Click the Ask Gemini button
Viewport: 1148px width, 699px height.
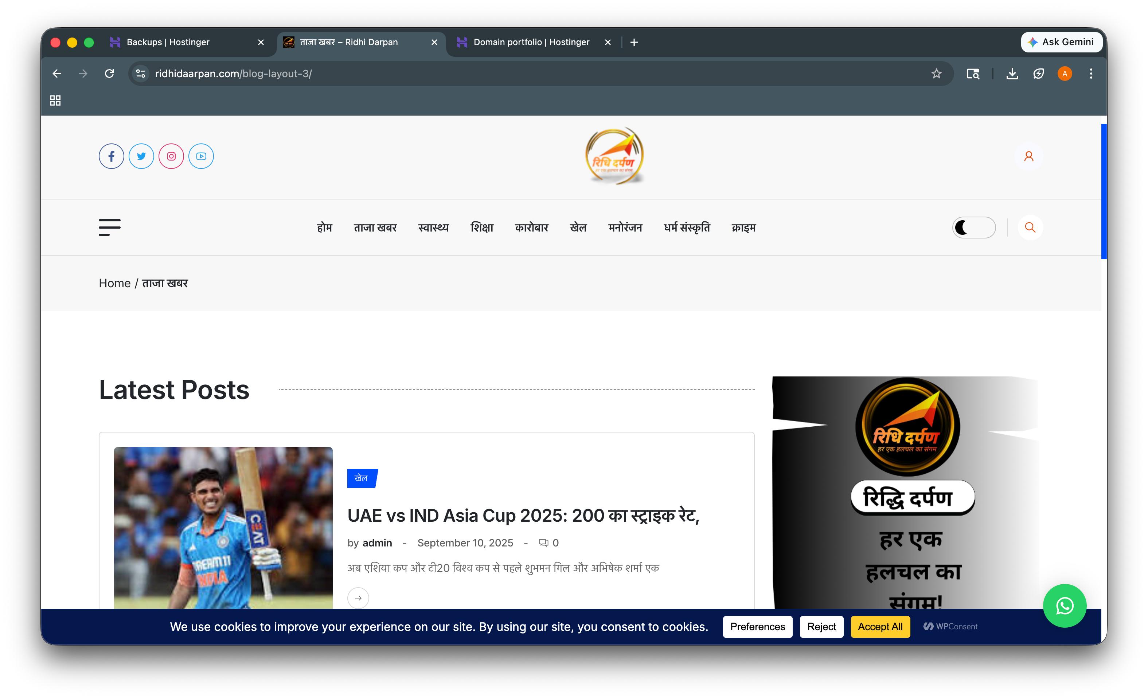coord(1061,42)
